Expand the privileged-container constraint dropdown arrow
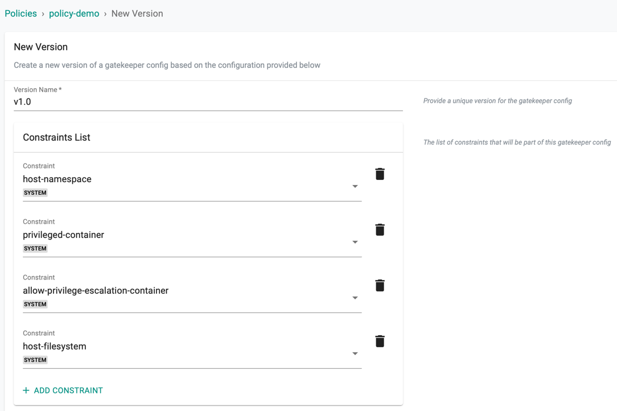This screenshot has width=617, height=411. point(355,242)
